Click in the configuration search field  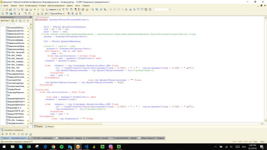click(15, 24)
